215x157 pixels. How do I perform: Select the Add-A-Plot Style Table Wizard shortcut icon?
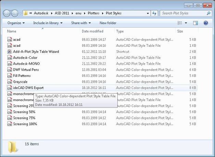(10, 52)
